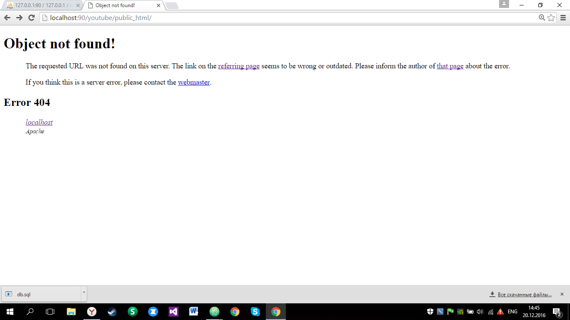Reload the current page

point(31,17)
